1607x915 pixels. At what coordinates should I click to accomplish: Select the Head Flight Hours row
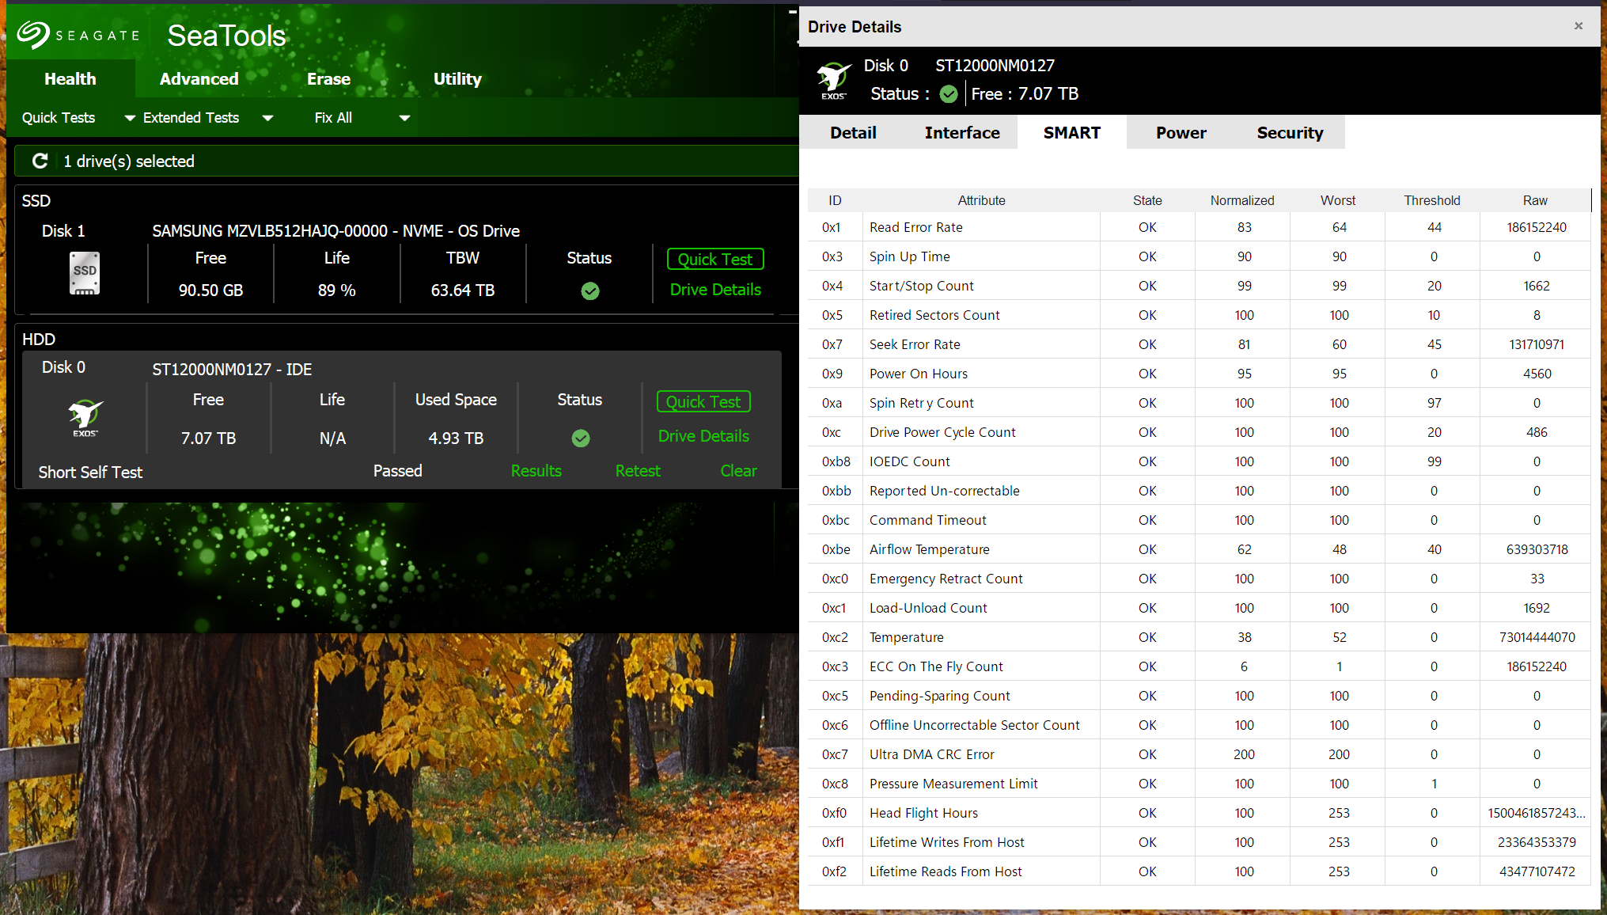point(1199,813)
